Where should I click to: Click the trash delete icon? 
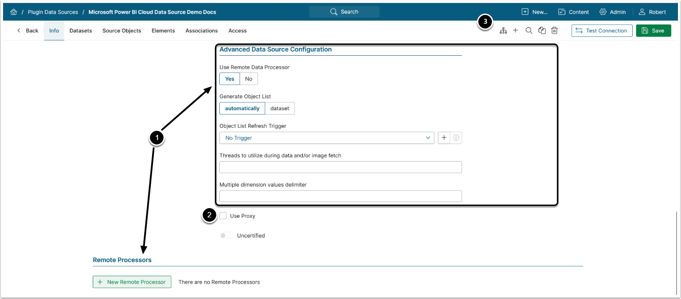coord(555,31)
